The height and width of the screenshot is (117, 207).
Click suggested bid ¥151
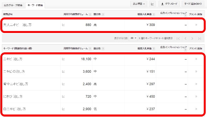point(151,71)
